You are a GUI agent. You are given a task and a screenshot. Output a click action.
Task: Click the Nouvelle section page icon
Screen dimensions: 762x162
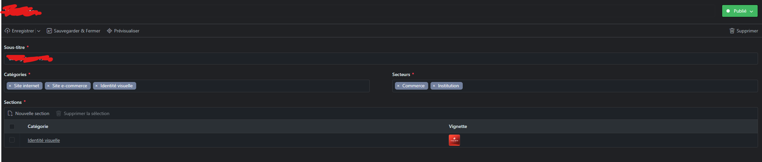[x=10, y=113]
